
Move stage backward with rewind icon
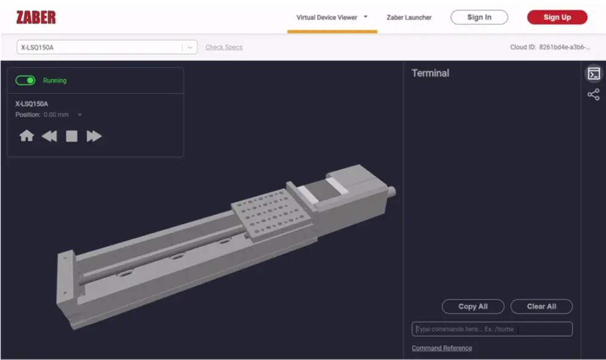click(49, 136)
